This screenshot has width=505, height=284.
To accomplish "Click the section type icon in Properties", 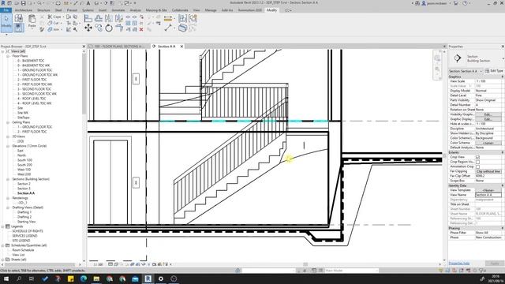I will pos(458,58).
